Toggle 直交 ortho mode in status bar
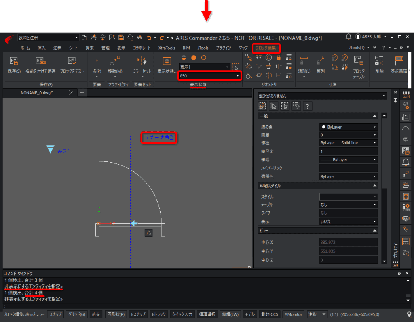Image resolution: width=414 pixels, height=322 pixels. pyautogui.click(x=96, y=314)
